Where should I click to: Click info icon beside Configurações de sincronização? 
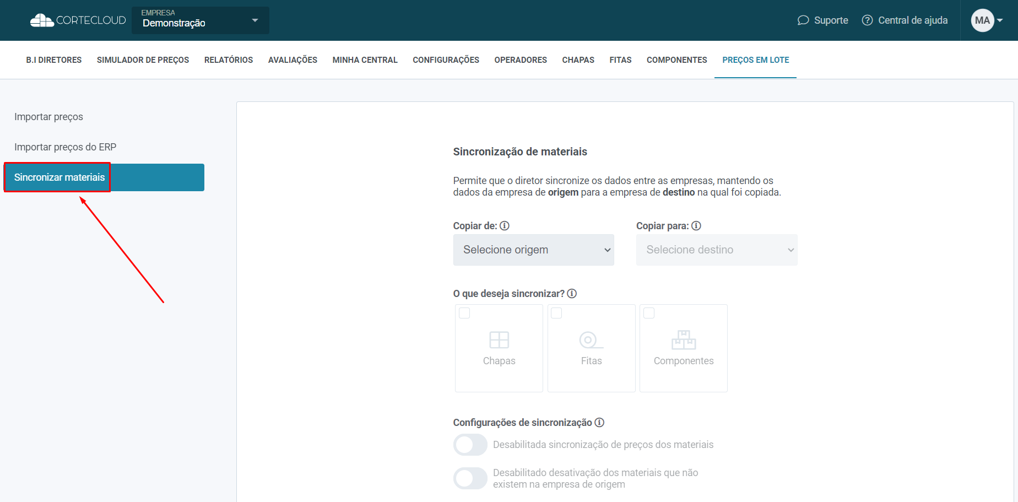(599, 423)
